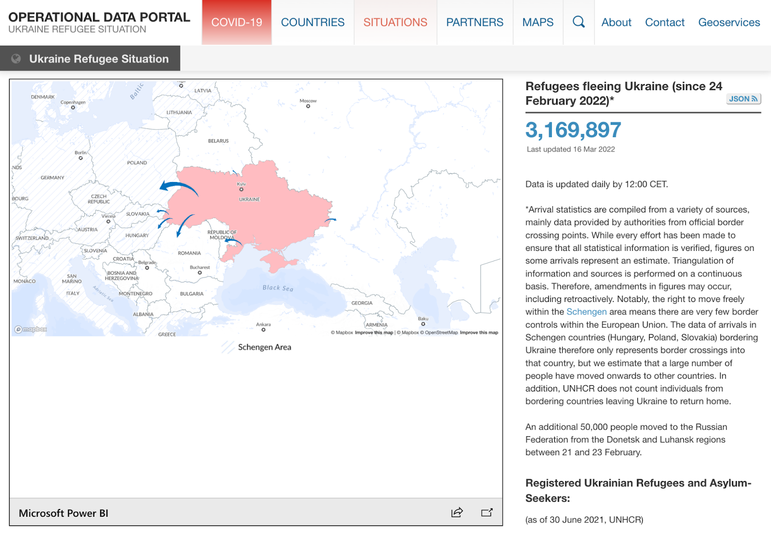Viewport: 771px width, 536px height.
Task: Click the globe icon beside Ukraine Refugee Situation
Action: tap(16, 59)
